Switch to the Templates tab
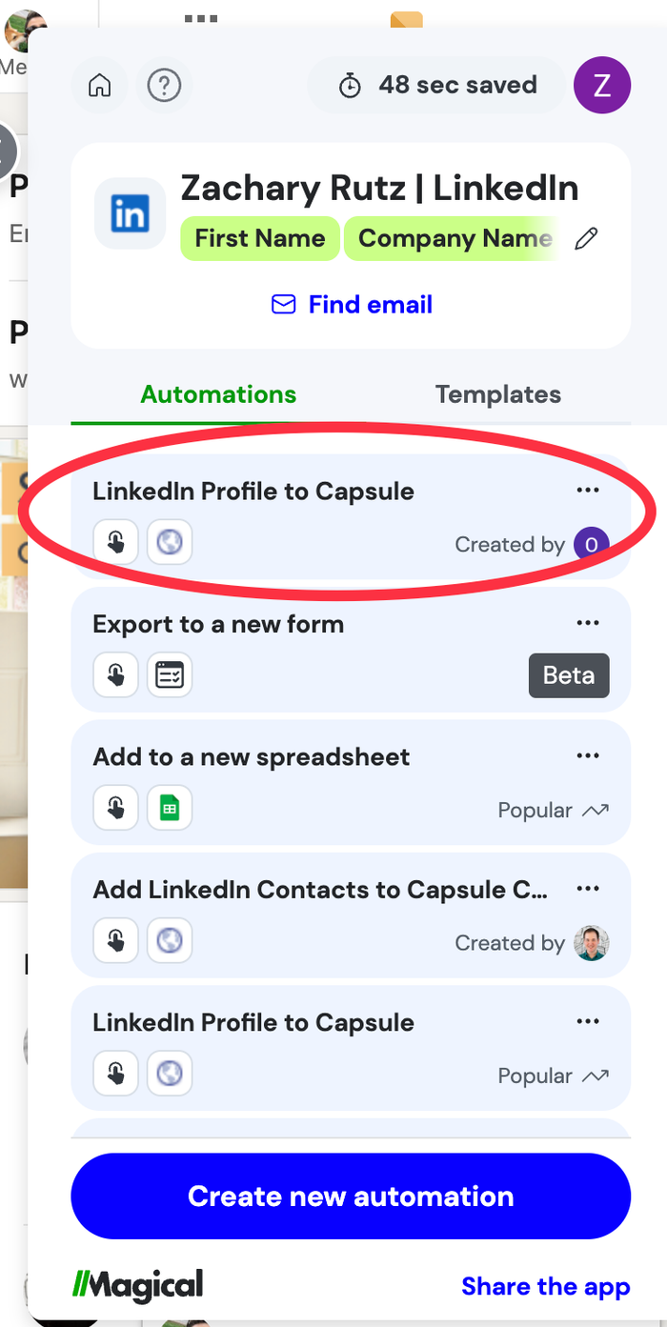The image size is (667, 1327). click(497, 393)
